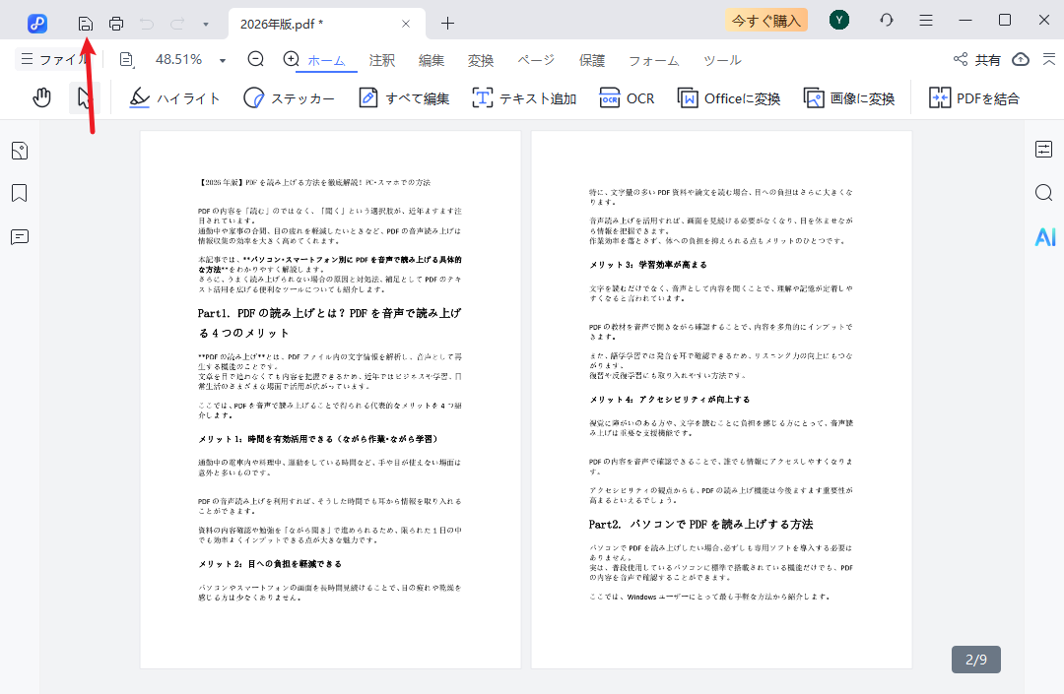Open the zoom percentage dropdown

(223, 59)
